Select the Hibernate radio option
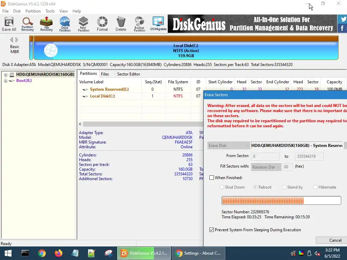Viewport: 347px width, 260px height. pyautogui.click(x=315, y=187)
